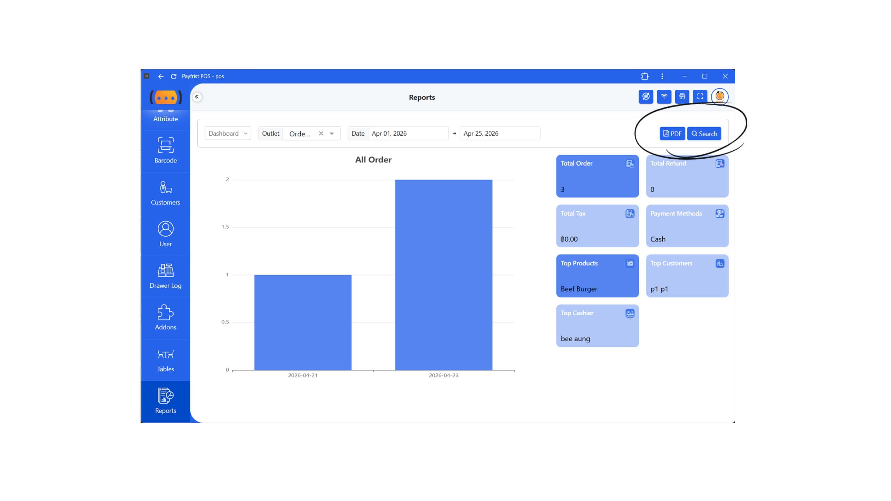
Task: Click the Search button
Action: [704, 134]
